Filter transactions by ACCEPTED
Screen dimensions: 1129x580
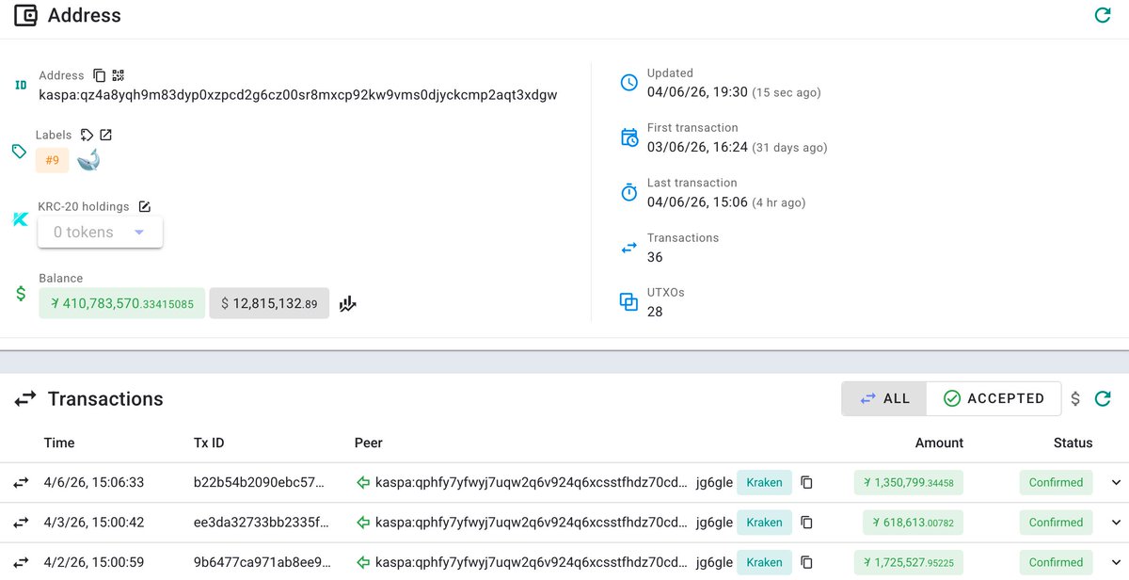[x=994, y=399]
